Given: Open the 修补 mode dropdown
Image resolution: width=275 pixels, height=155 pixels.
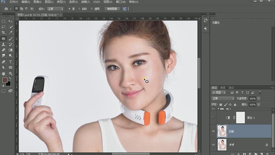Looking at the screenshot, I should tap(55, 9).
